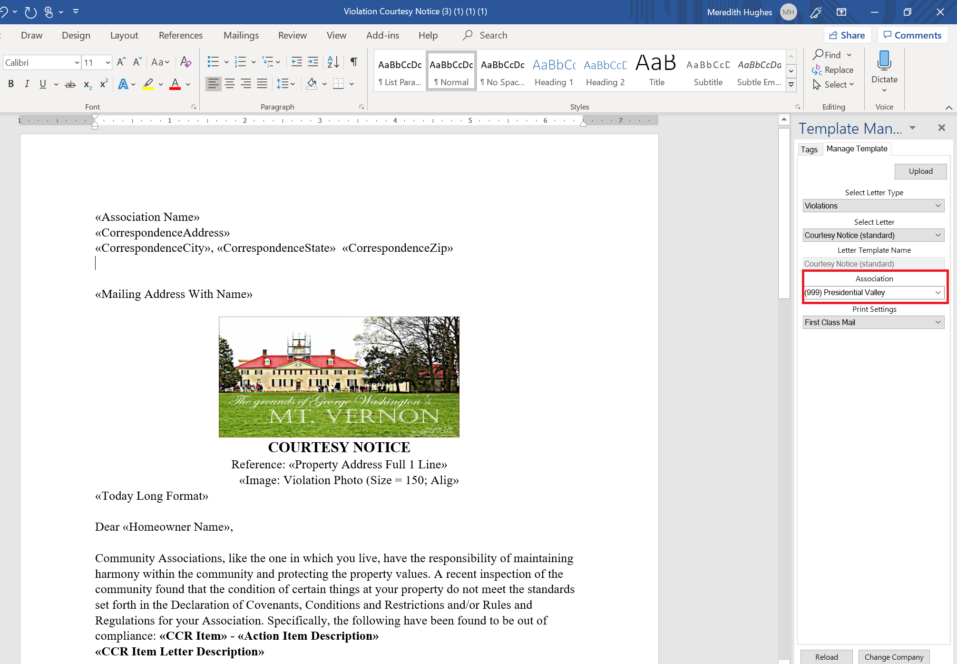This screenshot has height=664, width=957.
Task: Toggle Subscript formatting
Action: [88, 84]
